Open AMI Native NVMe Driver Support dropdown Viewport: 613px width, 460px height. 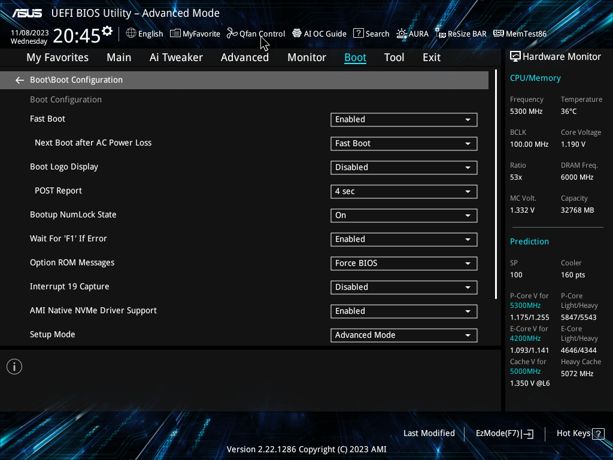404,311
